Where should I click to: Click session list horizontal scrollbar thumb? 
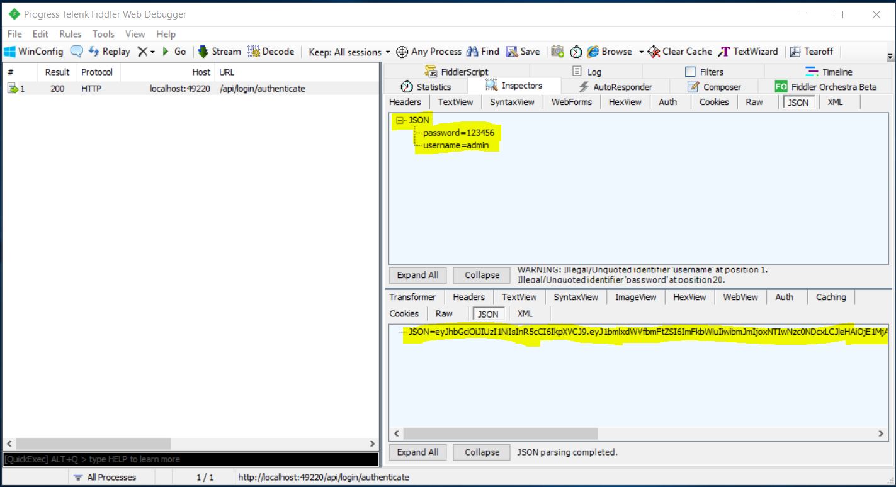tap(93, 444)
